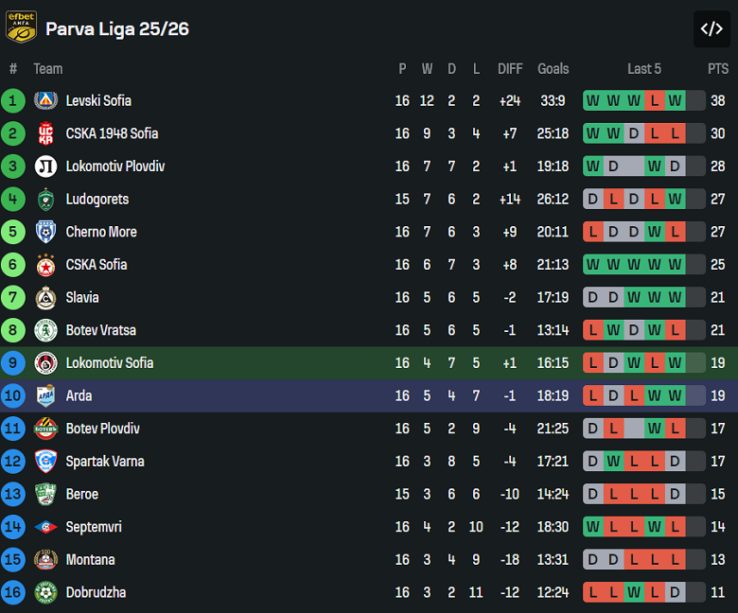The image size is (738, 613).
Task: Click the Cherno More club crest
Action: [45, 232]
